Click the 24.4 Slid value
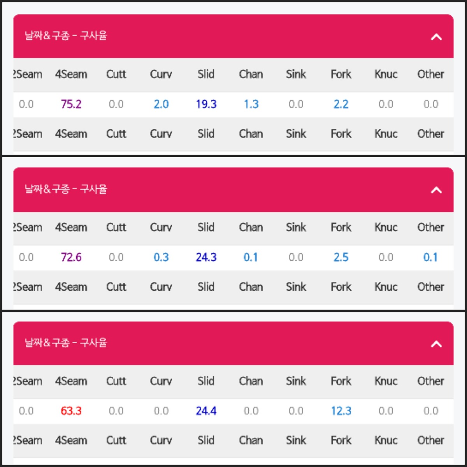Screen dimensions: 467x467 click(x=206, y=411)
